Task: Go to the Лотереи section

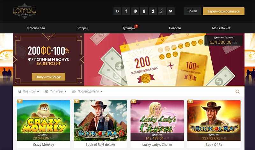Action: (82, 28)
